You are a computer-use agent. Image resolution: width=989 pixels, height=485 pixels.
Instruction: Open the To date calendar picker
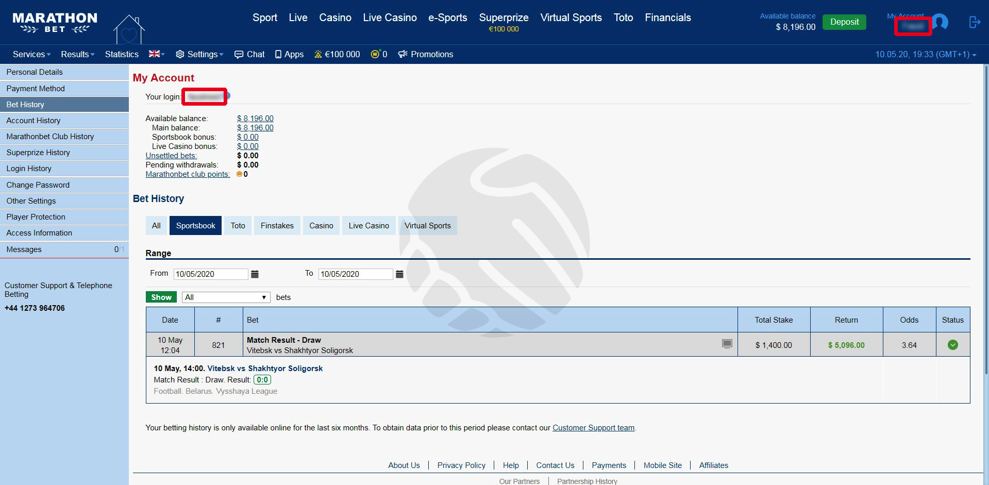[399, 274]
